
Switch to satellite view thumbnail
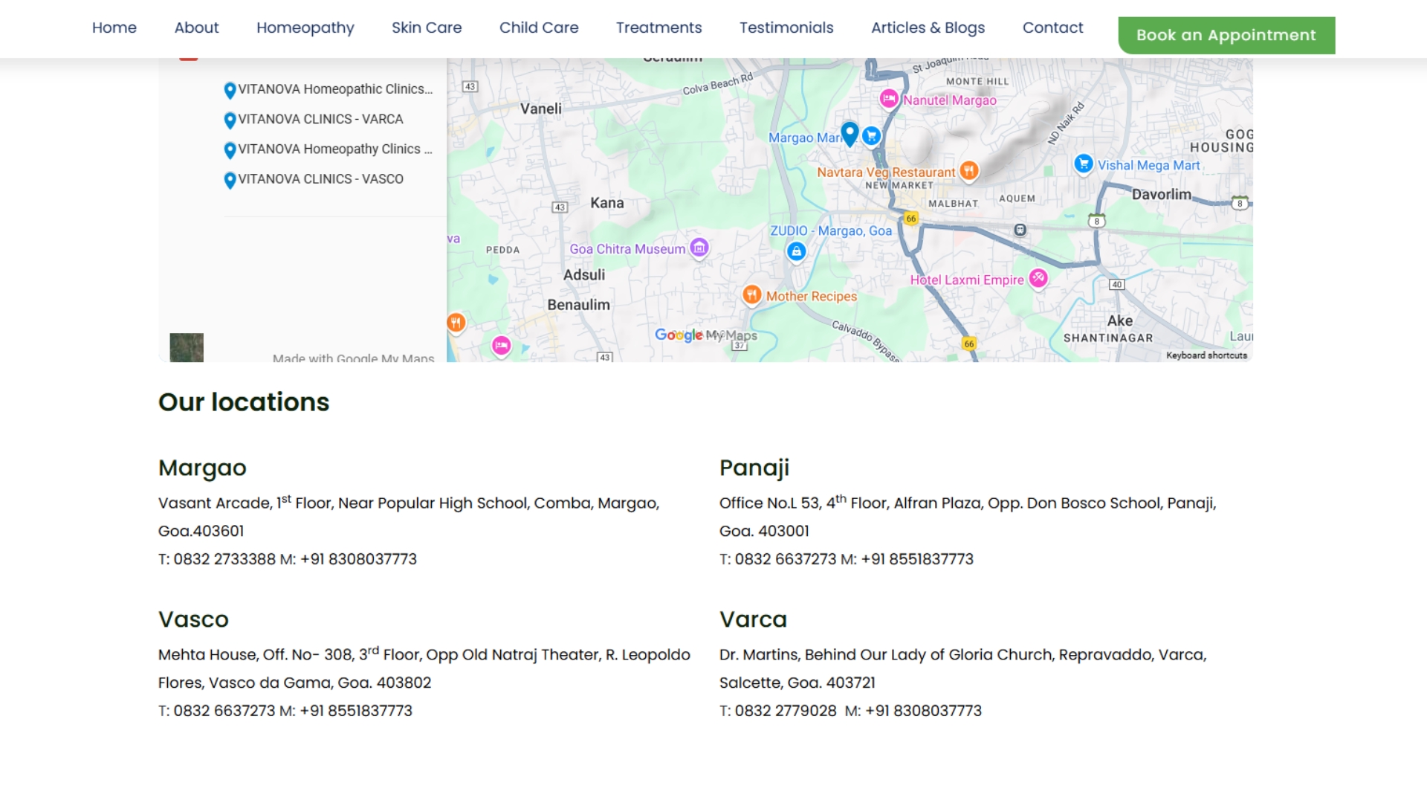coord(187,347)
